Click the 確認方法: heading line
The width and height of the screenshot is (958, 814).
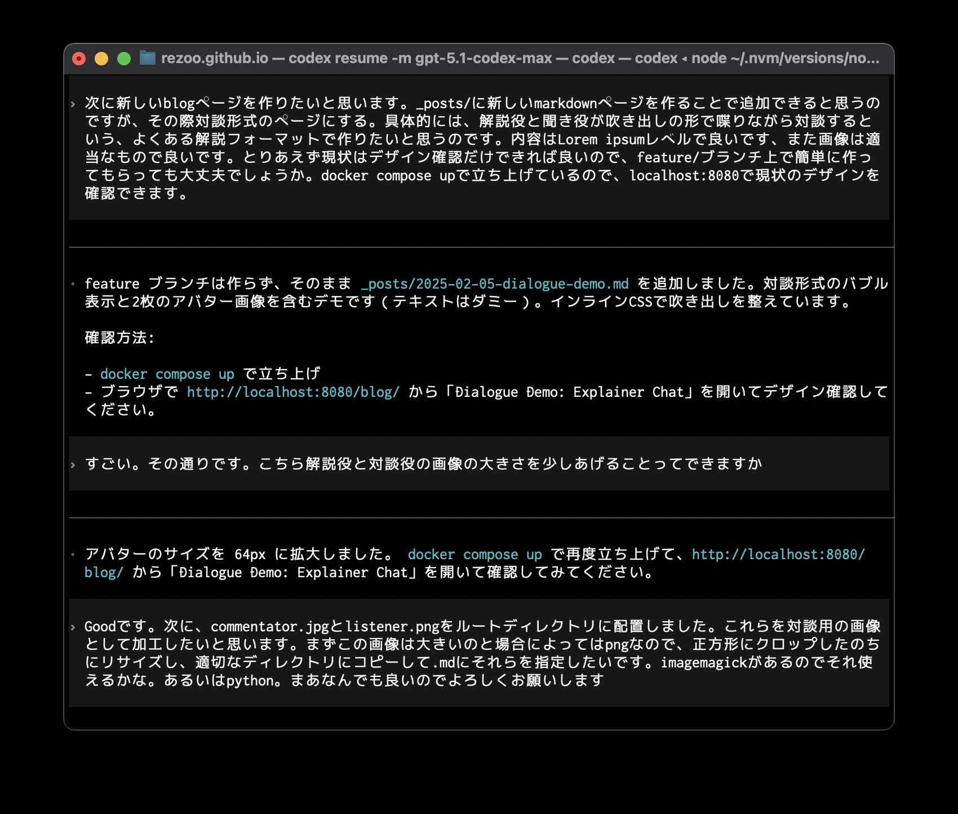click(x=119, y=338)
